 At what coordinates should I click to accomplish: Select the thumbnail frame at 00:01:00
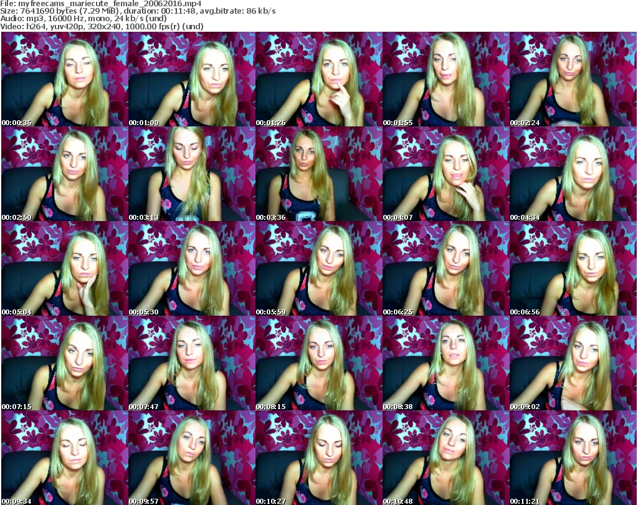(192, 79)
